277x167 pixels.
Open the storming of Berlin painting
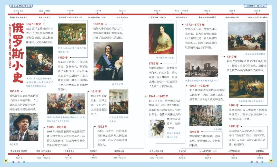[x=206, y=116]
